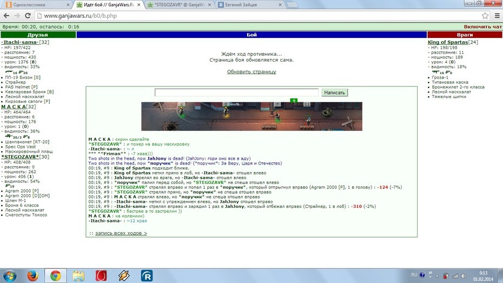The height and width of the screenshot is (283, 503).
Task: Go back using browser back arrow
Action: click(6, 16)
